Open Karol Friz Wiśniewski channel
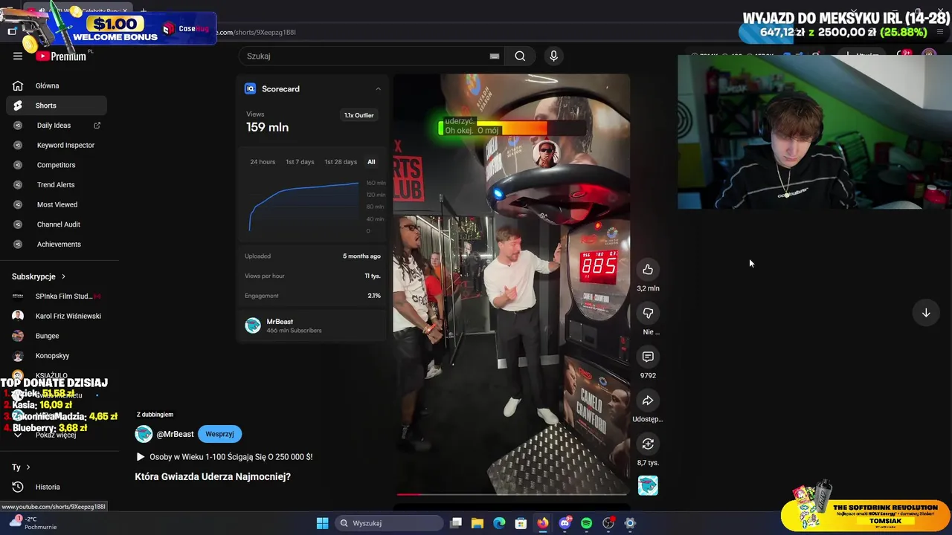The height and width of the screenshot is (535, 952). [57, 316]
